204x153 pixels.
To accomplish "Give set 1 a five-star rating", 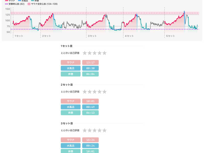I will [x=104, y=53].
